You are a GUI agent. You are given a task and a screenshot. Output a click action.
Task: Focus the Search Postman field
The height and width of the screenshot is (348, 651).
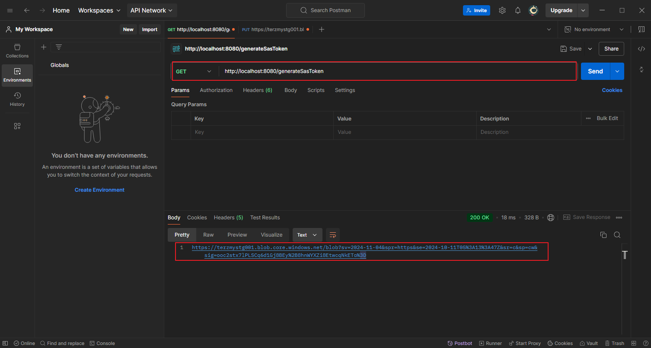point(325,10)
